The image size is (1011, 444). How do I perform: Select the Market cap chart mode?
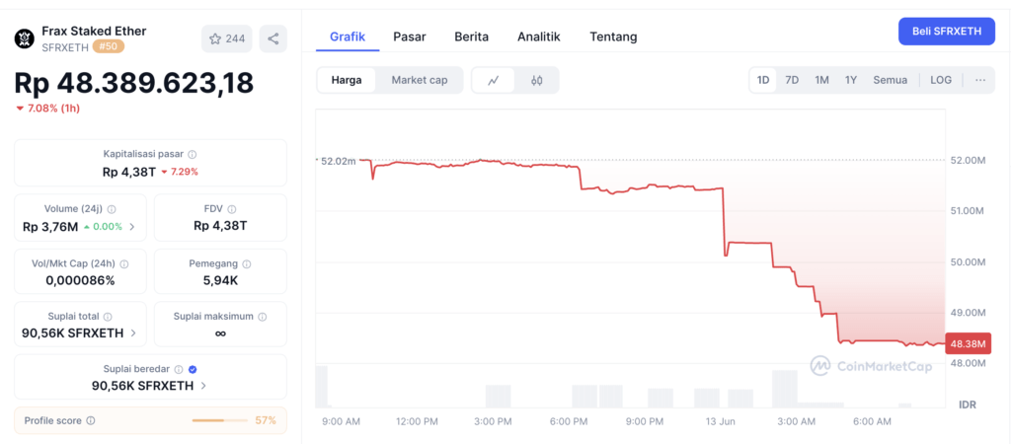point(419,81)
